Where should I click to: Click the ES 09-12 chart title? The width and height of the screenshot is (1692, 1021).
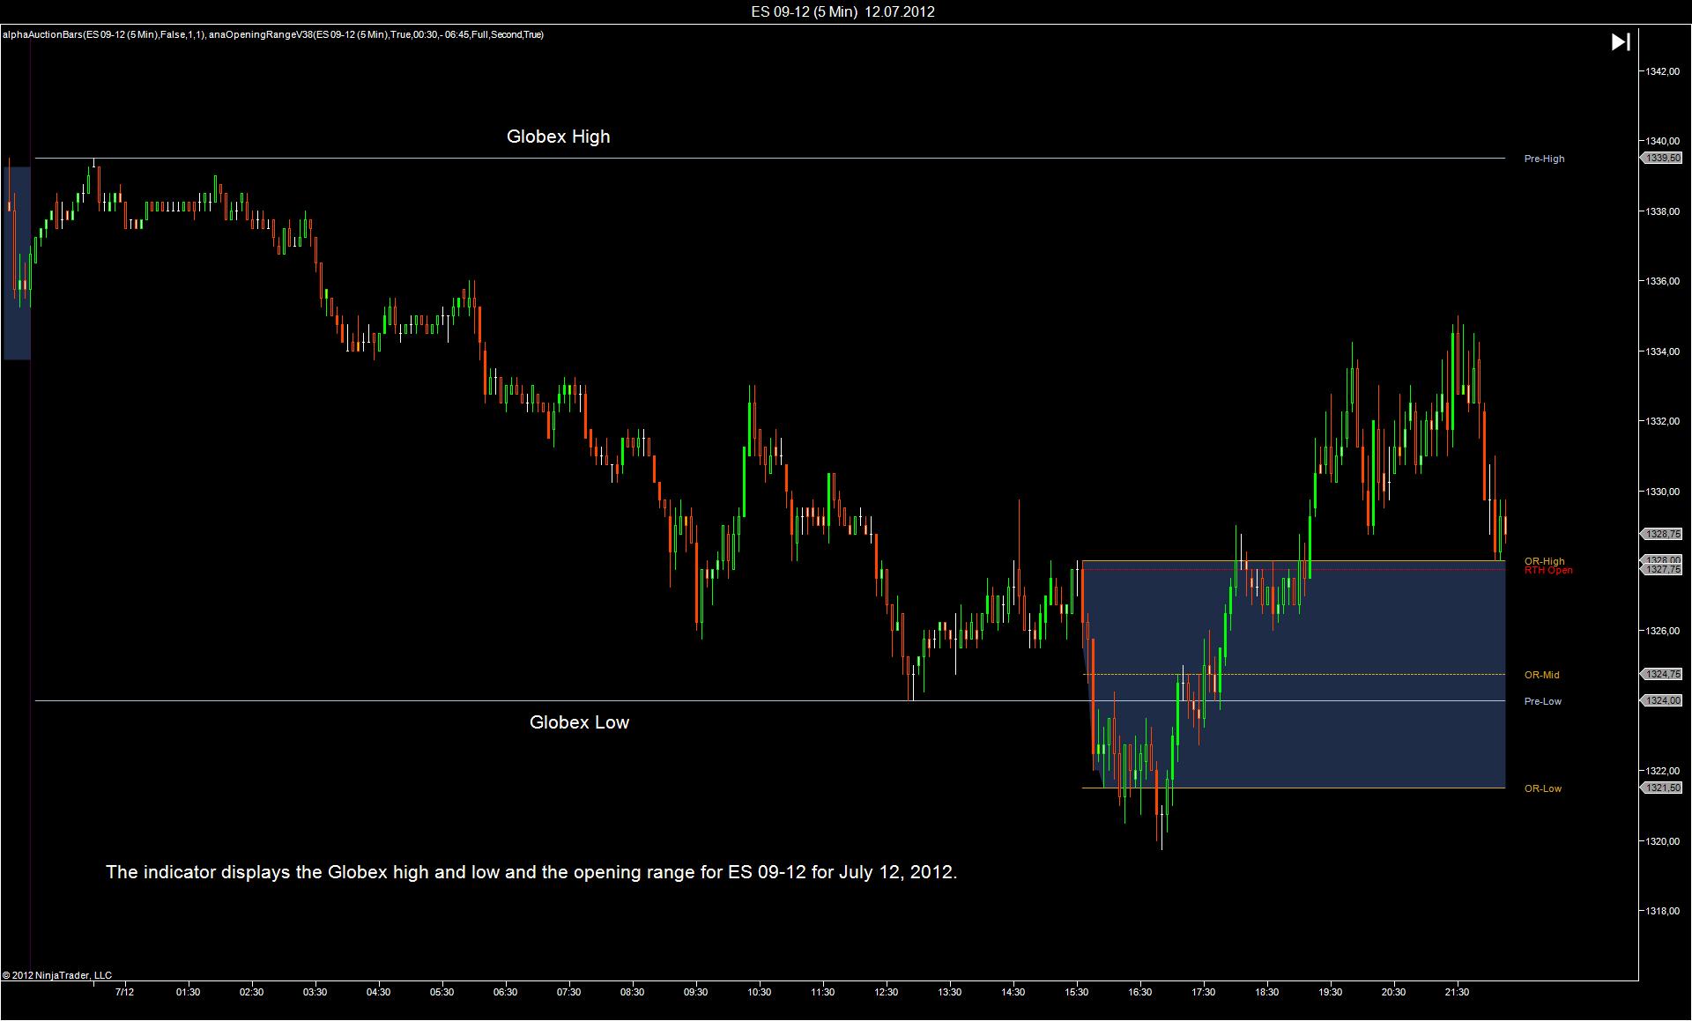pos(843,11)
